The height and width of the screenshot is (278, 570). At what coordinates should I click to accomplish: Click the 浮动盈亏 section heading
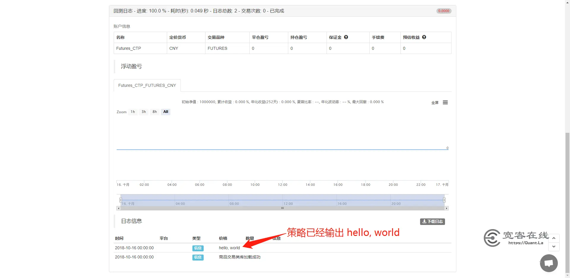[x=131, y=66]
